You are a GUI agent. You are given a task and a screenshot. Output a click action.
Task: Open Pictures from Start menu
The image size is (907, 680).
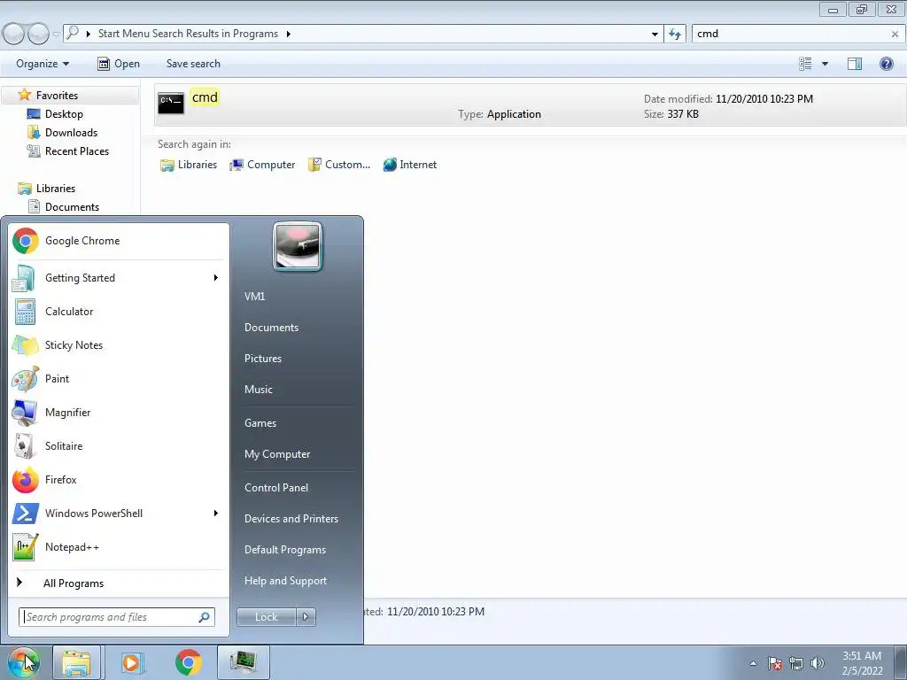point(262,359)
